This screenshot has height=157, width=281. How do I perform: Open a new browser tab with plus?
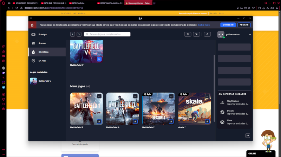tap(154, 3)
